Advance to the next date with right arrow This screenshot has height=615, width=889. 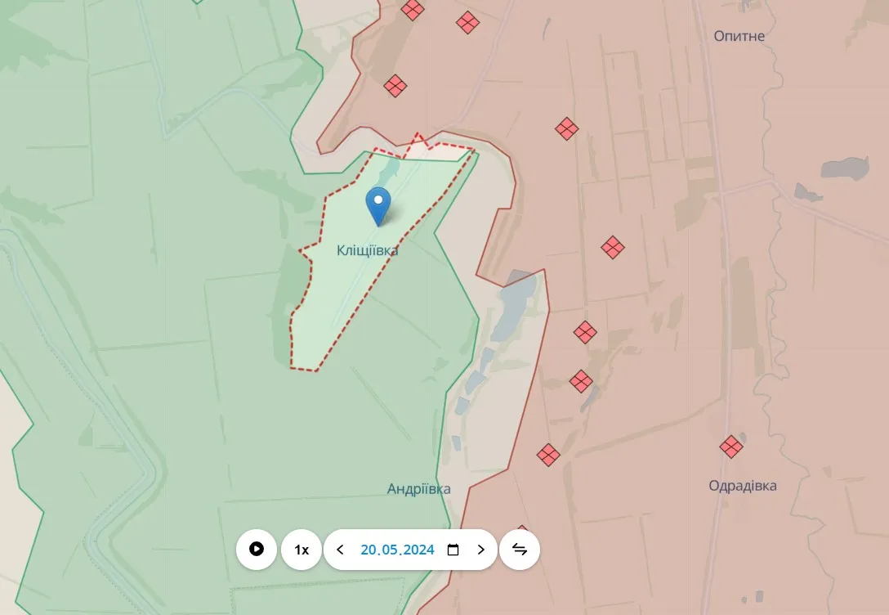(x=480, y=550)
